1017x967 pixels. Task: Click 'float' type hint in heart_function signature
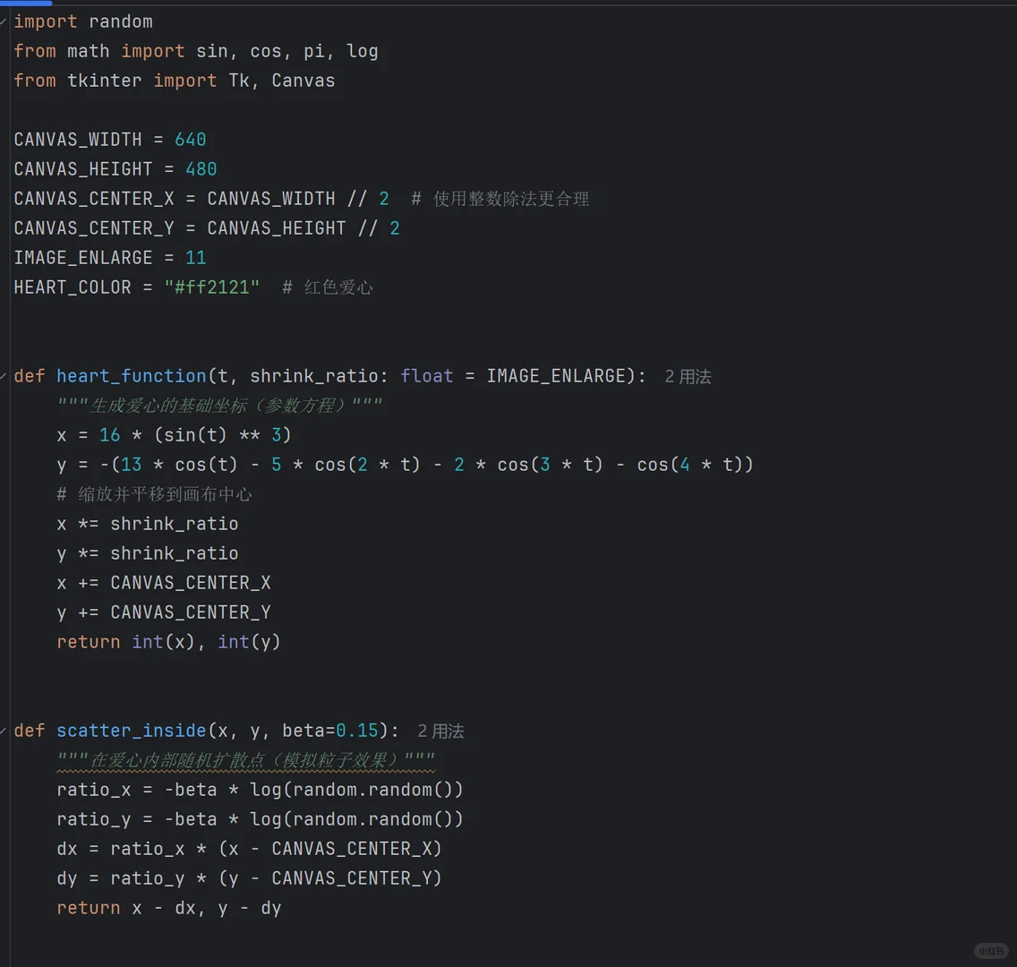426,376
